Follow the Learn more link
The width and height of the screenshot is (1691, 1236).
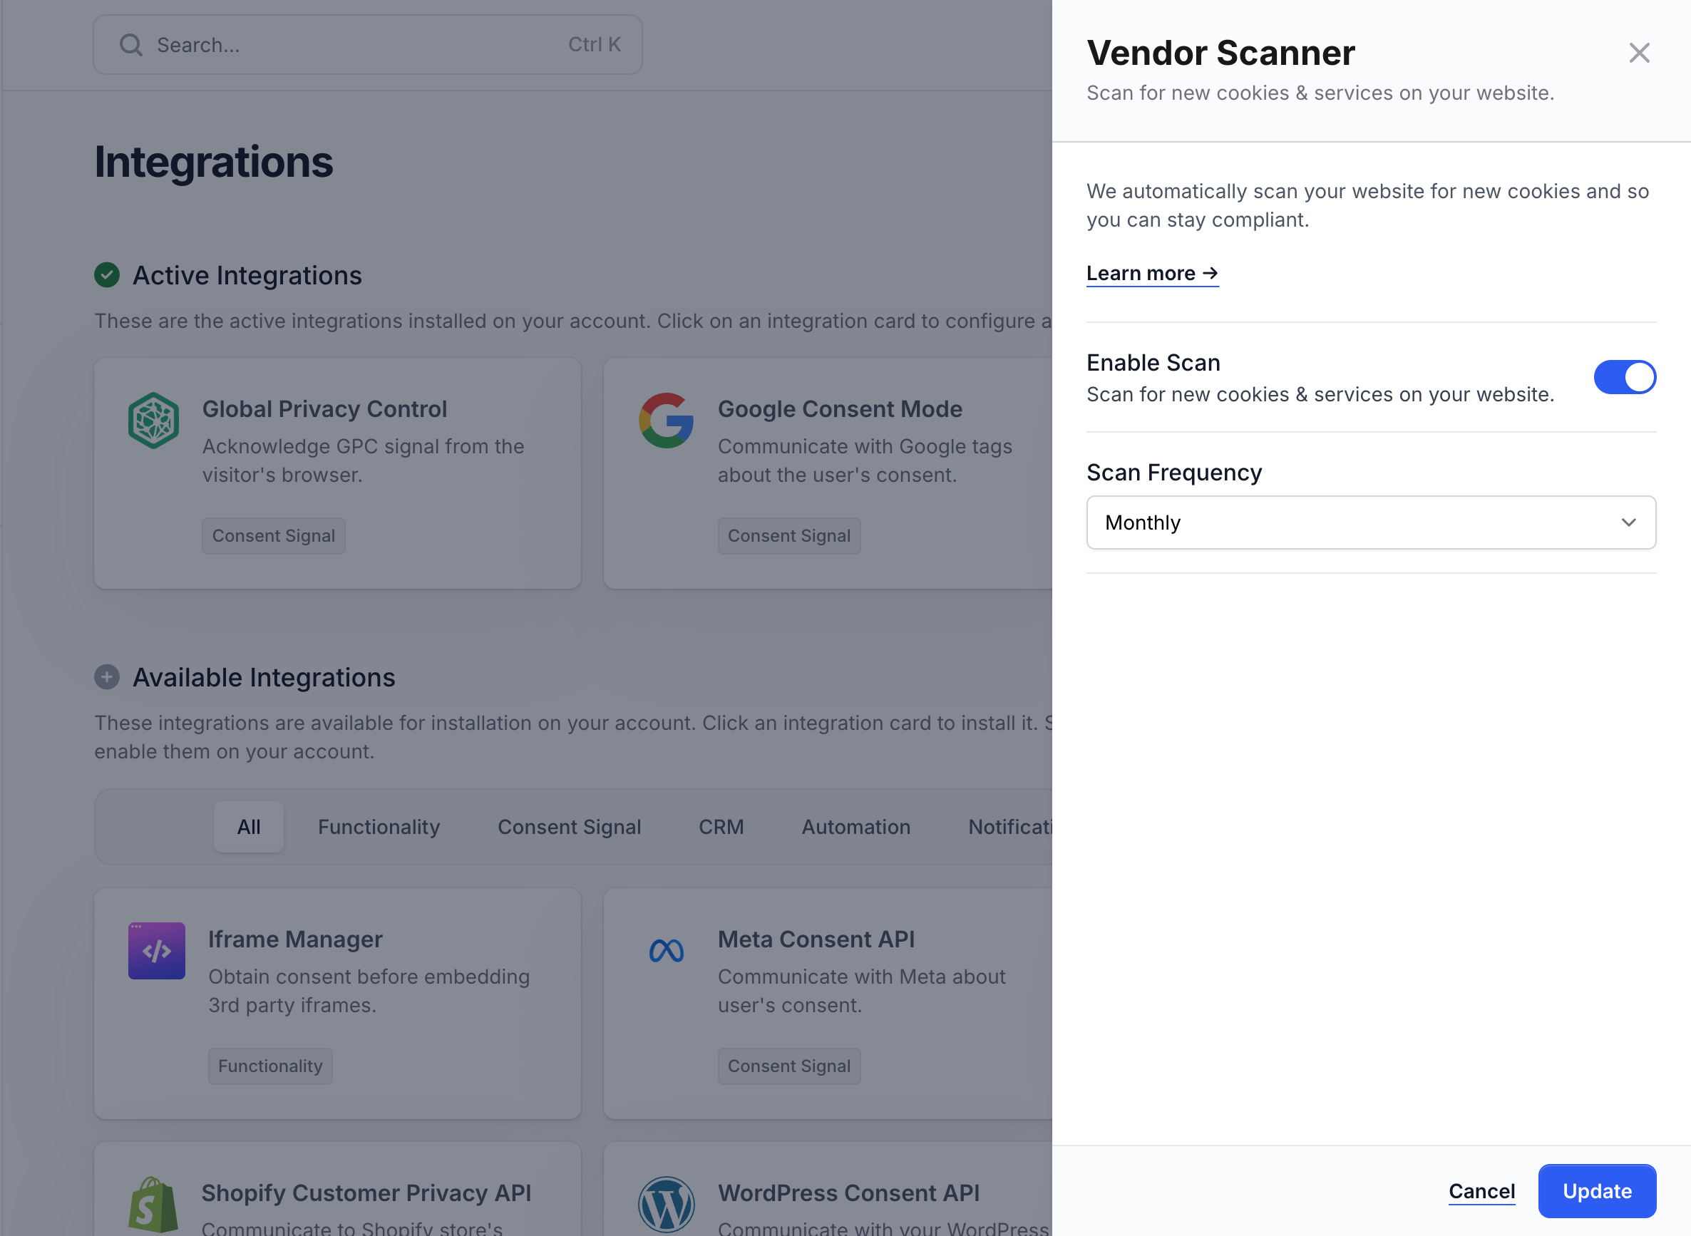(1152, 273)
